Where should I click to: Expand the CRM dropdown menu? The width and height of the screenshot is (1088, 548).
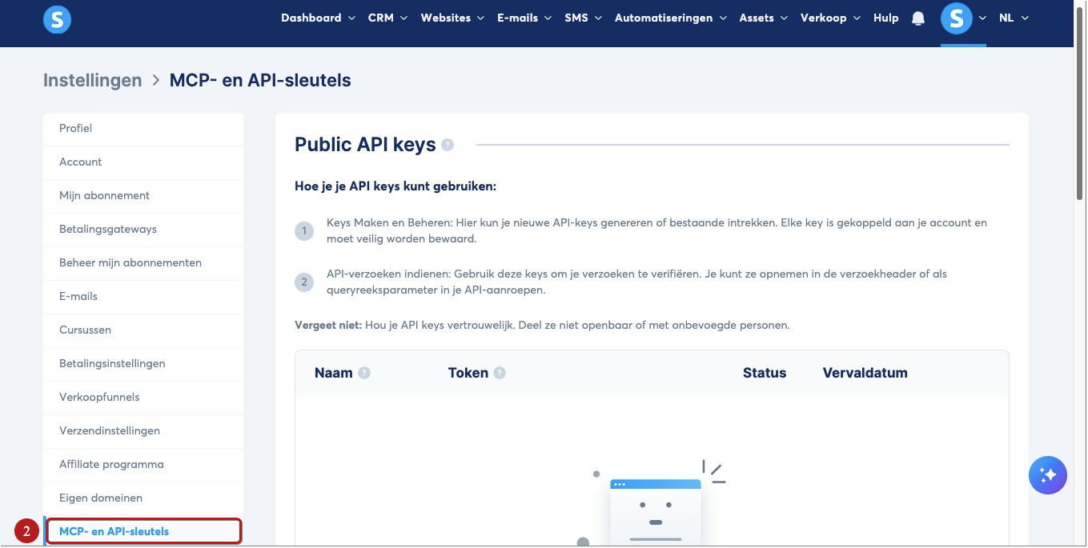point(387,18)
